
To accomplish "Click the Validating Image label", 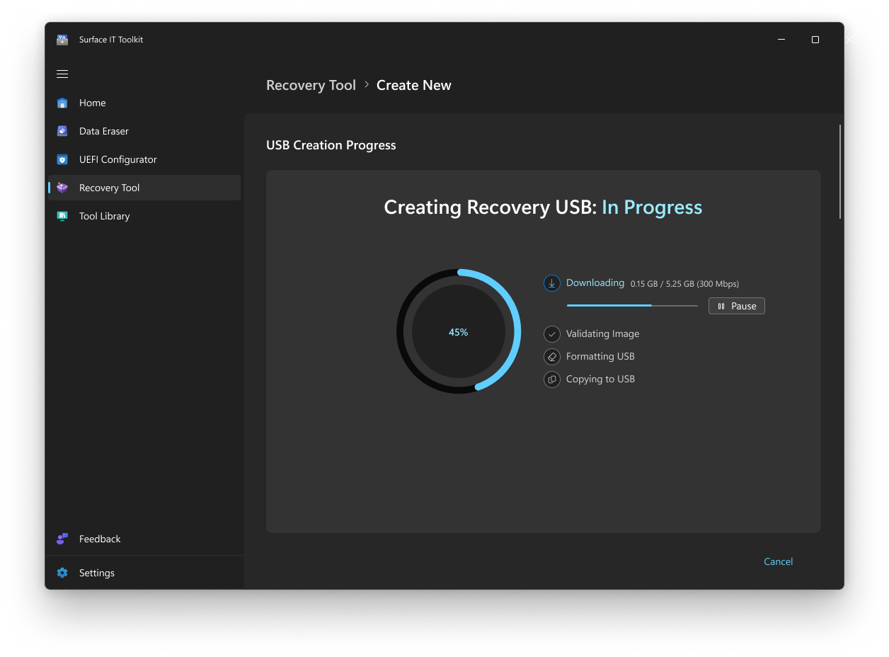I will pos(602,333).
